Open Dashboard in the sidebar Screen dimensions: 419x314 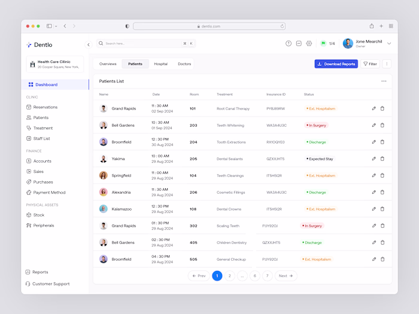[55, 85]
